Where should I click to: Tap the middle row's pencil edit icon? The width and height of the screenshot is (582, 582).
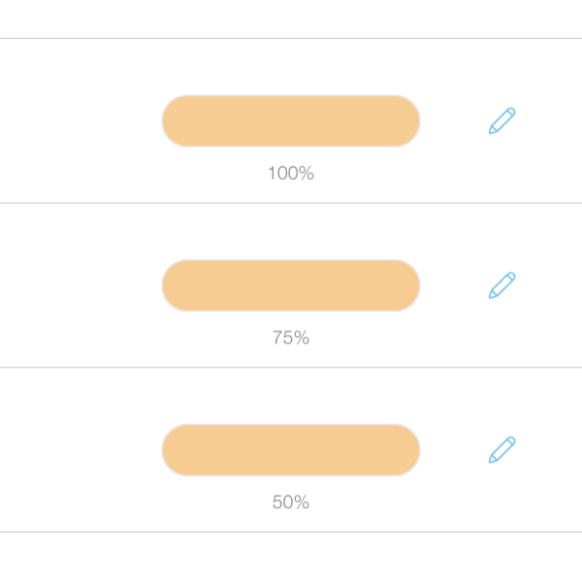tap(501, 285)
